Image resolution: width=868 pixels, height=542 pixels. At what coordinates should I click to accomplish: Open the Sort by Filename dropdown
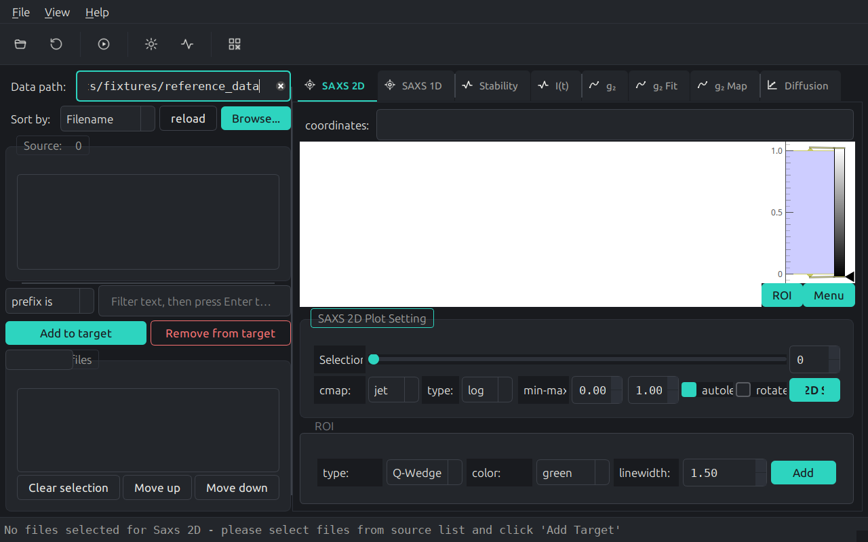tap(108, 119)
